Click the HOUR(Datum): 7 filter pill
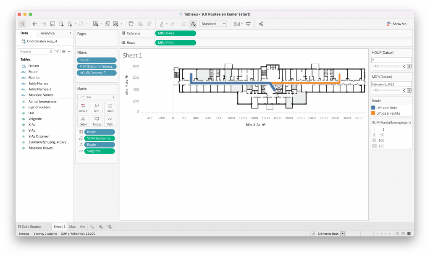430x257 pixels. [96, 73]
